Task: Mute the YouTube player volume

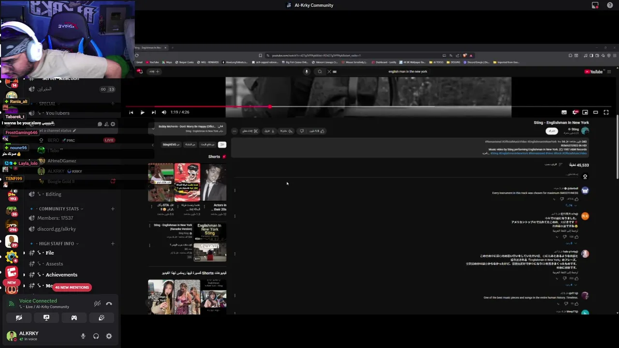Action: [164, 112]
